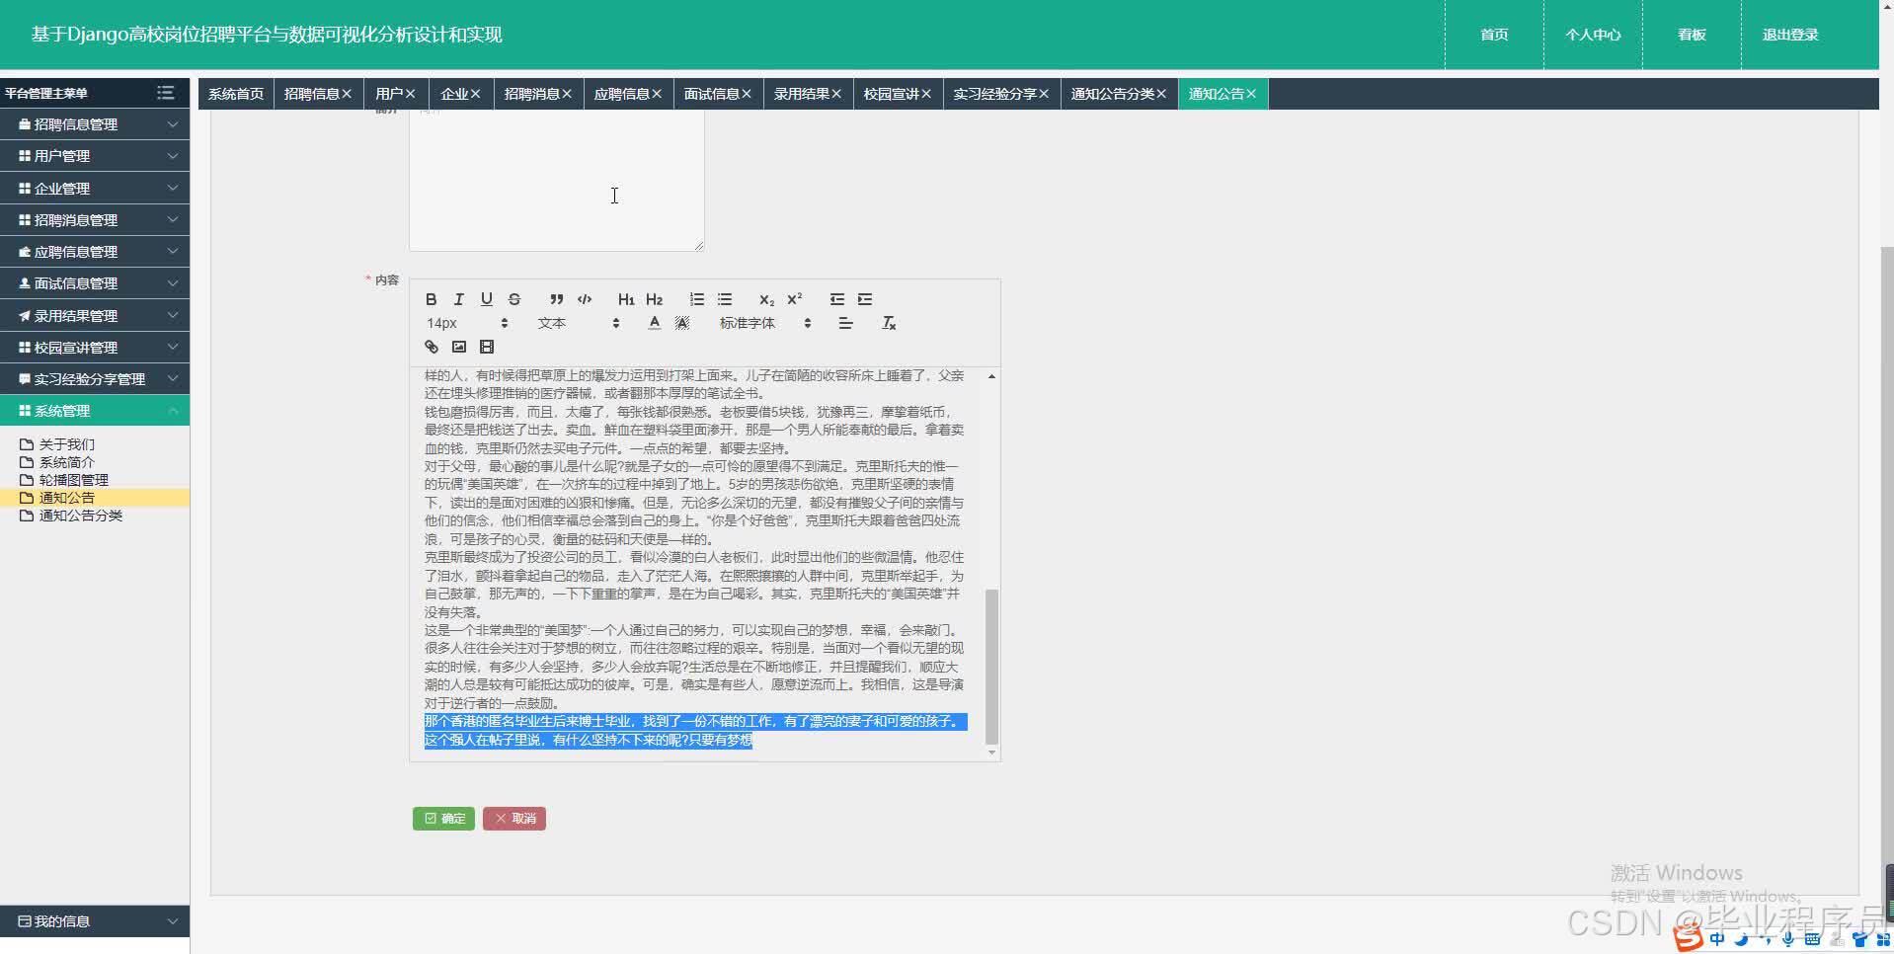Open the 文本 paragraph style dropdown
Viewport: 1894px width, 954px height.
point(579,323)
